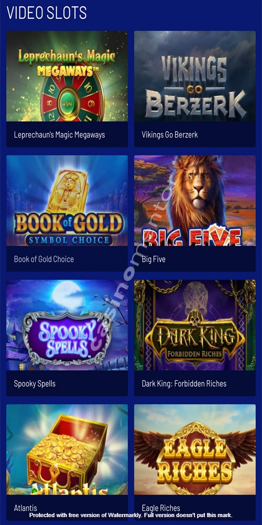Click the Big Five title label
This screenshot has height=525, width=262.
(x=154, y=259)
